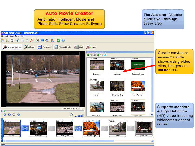Select Spiderman3.mpg thumbnail in collection
The image size is (195, 146).
point(138,65)
